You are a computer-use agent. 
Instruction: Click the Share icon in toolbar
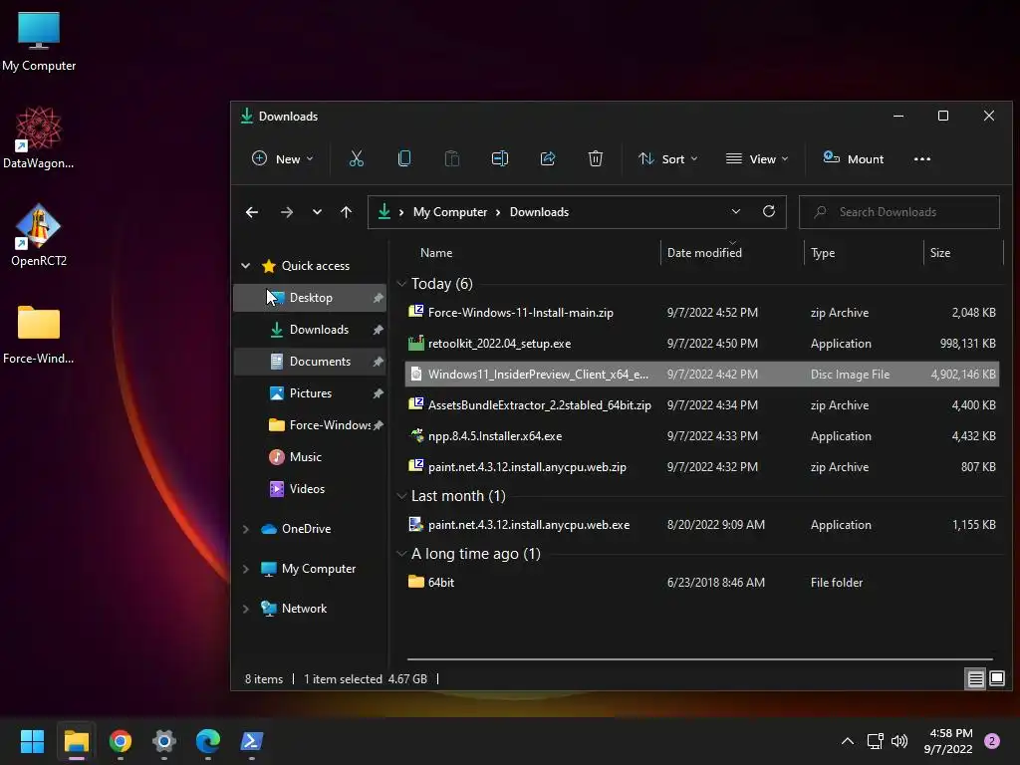(x=548, y=158)
